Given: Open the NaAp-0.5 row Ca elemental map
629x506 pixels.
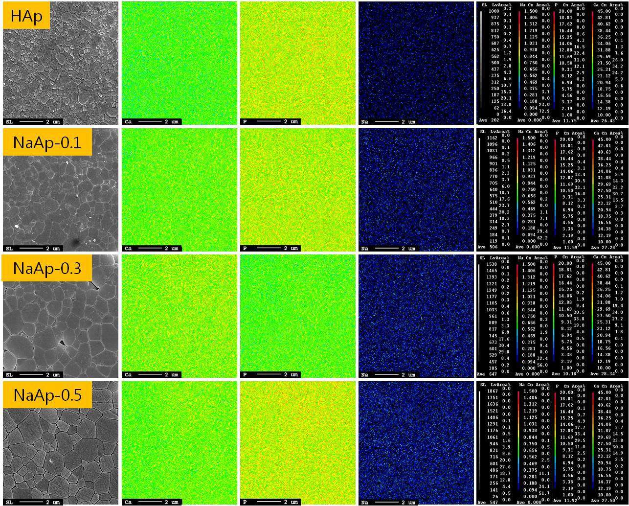Looking at the screenshot, I should pos(180,443).
